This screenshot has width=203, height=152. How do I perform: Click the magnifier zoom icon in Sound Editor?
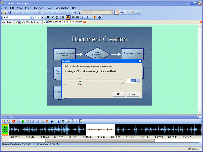(69, 121)
